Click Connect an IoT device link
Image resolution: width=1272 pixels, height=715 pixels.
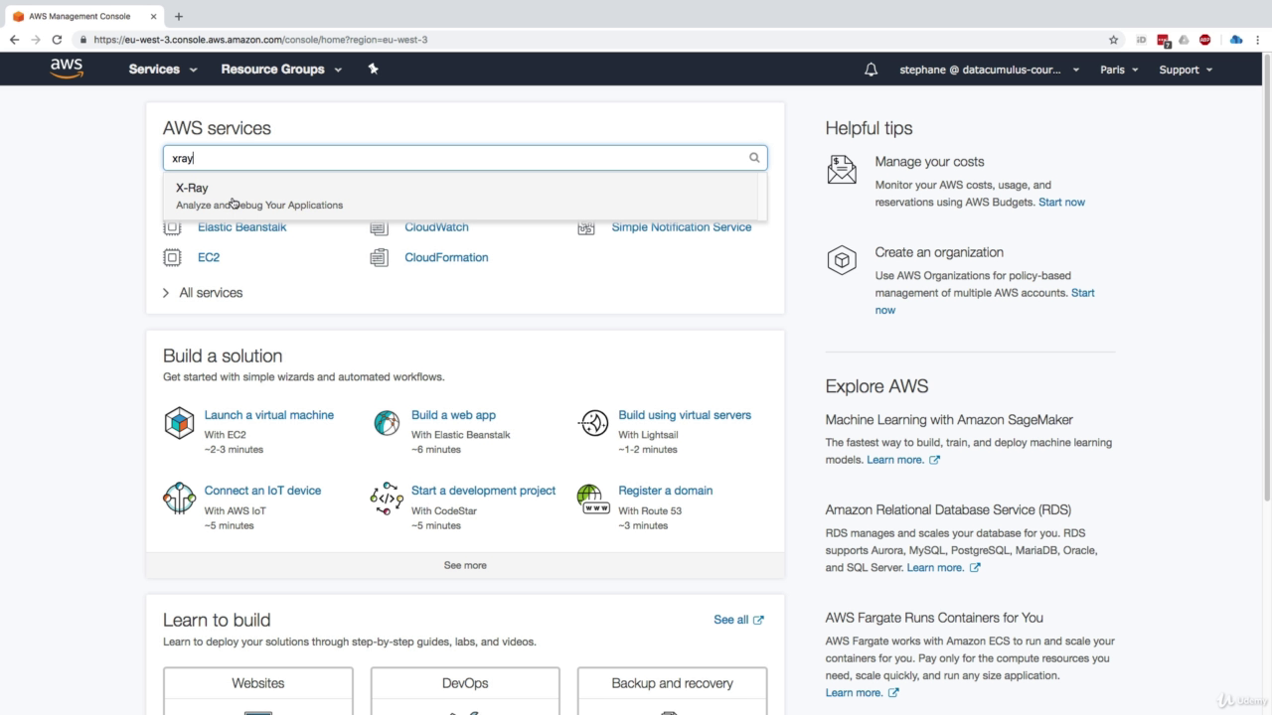click(x=262, y=491)
